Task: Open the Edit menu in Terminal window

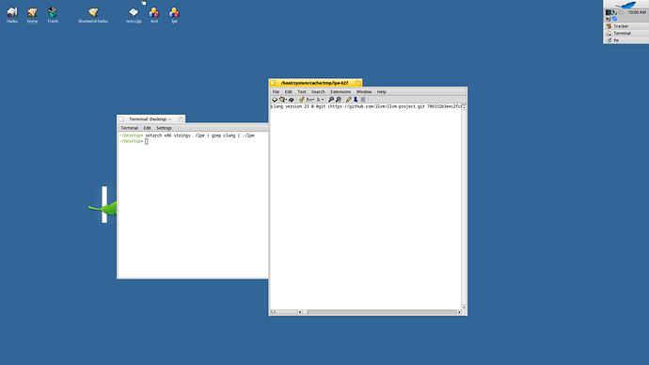Action: pyautogui.click(x=147, y=128)
